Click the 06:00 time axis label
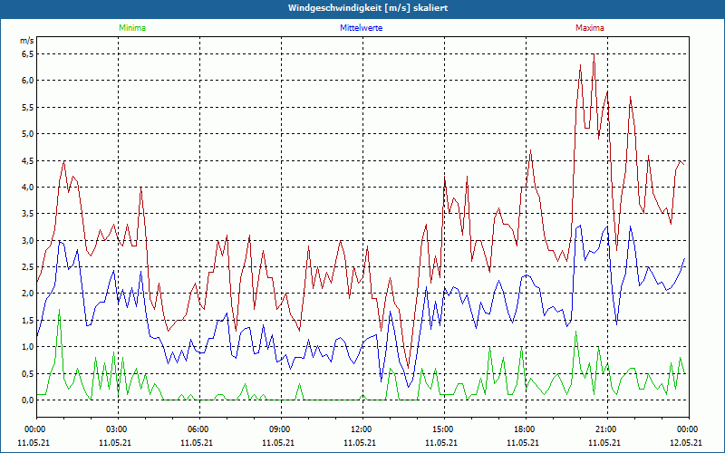Viewport: 725px width, 453px height. [x=199, y=429]
